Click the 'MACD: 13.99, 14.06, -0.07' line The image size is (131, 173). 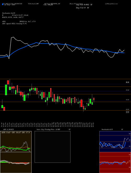12,17
